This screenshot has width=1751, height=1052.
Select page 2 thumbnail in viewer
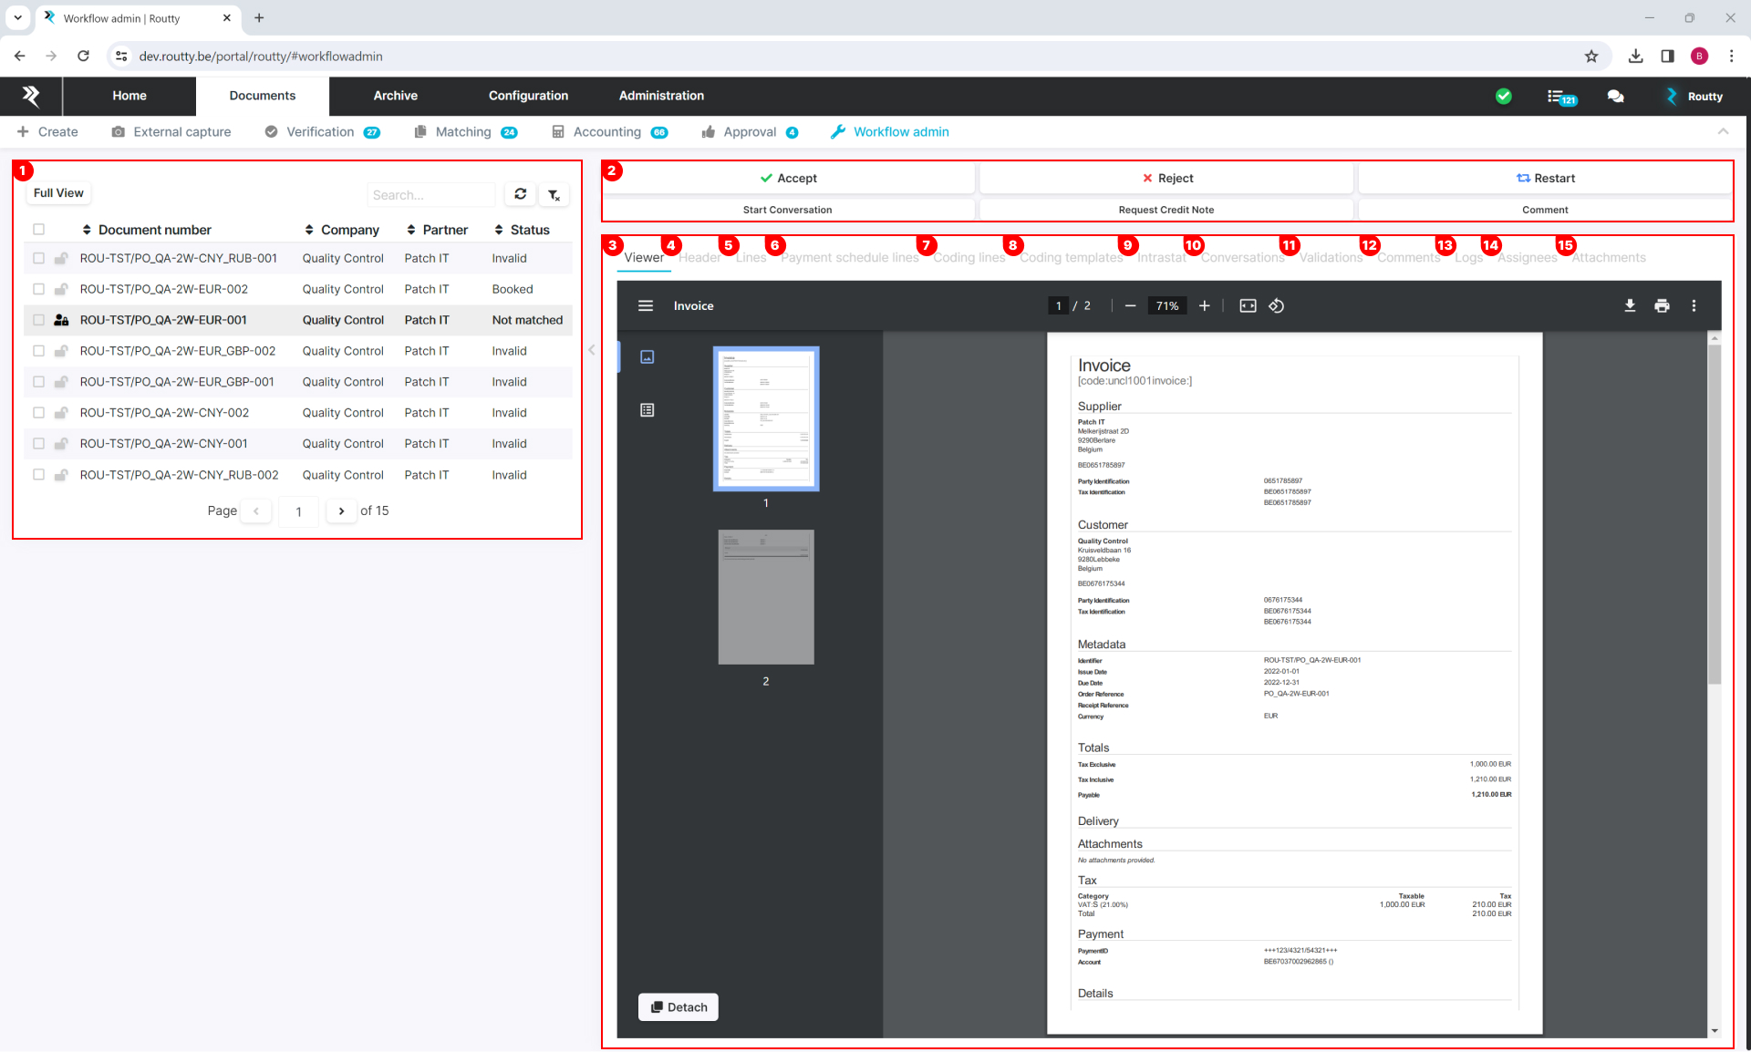click(765, 597)
